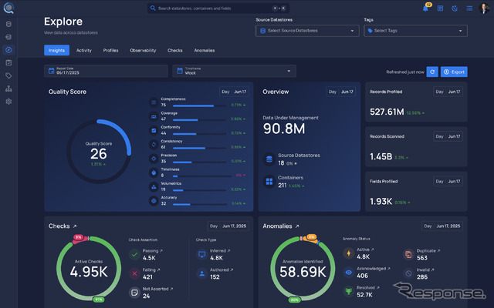Click the Timeliness score icon
Screen dimensions: 494x308
[x=154, y=172]
